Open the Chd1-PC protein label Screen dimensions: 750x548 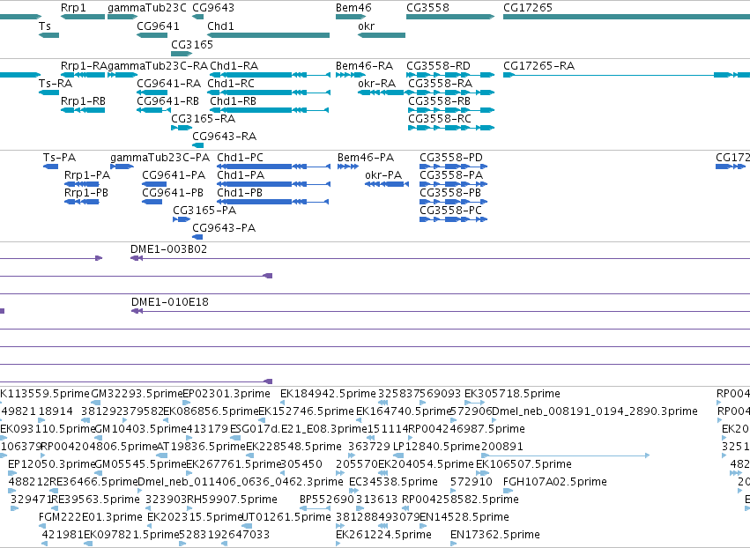pos(240,158)
